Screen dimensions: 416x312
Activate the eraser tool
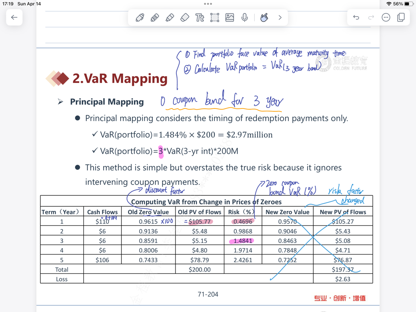click(185, 17)
